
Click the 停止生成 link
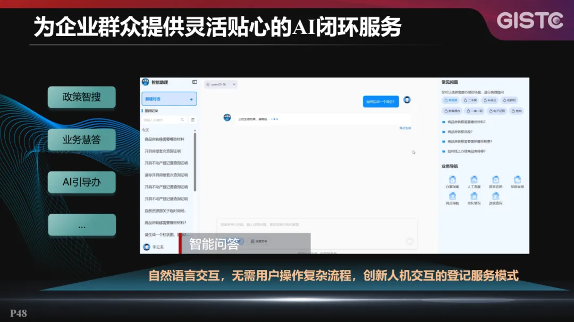405,128
